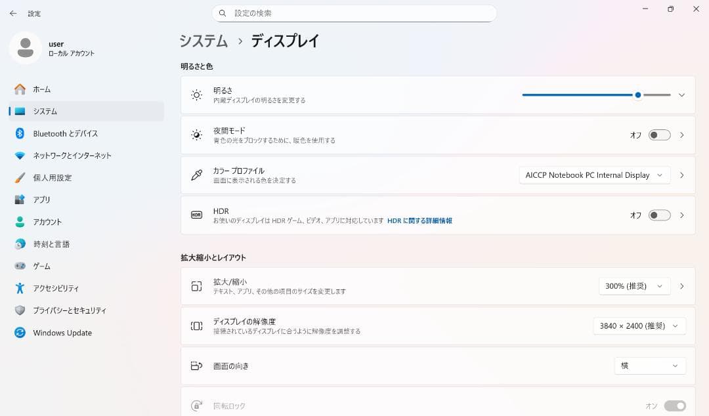This screenshot has width=709, height=416.
Task: Click the 明るさ sun icon
Action: 195,94
